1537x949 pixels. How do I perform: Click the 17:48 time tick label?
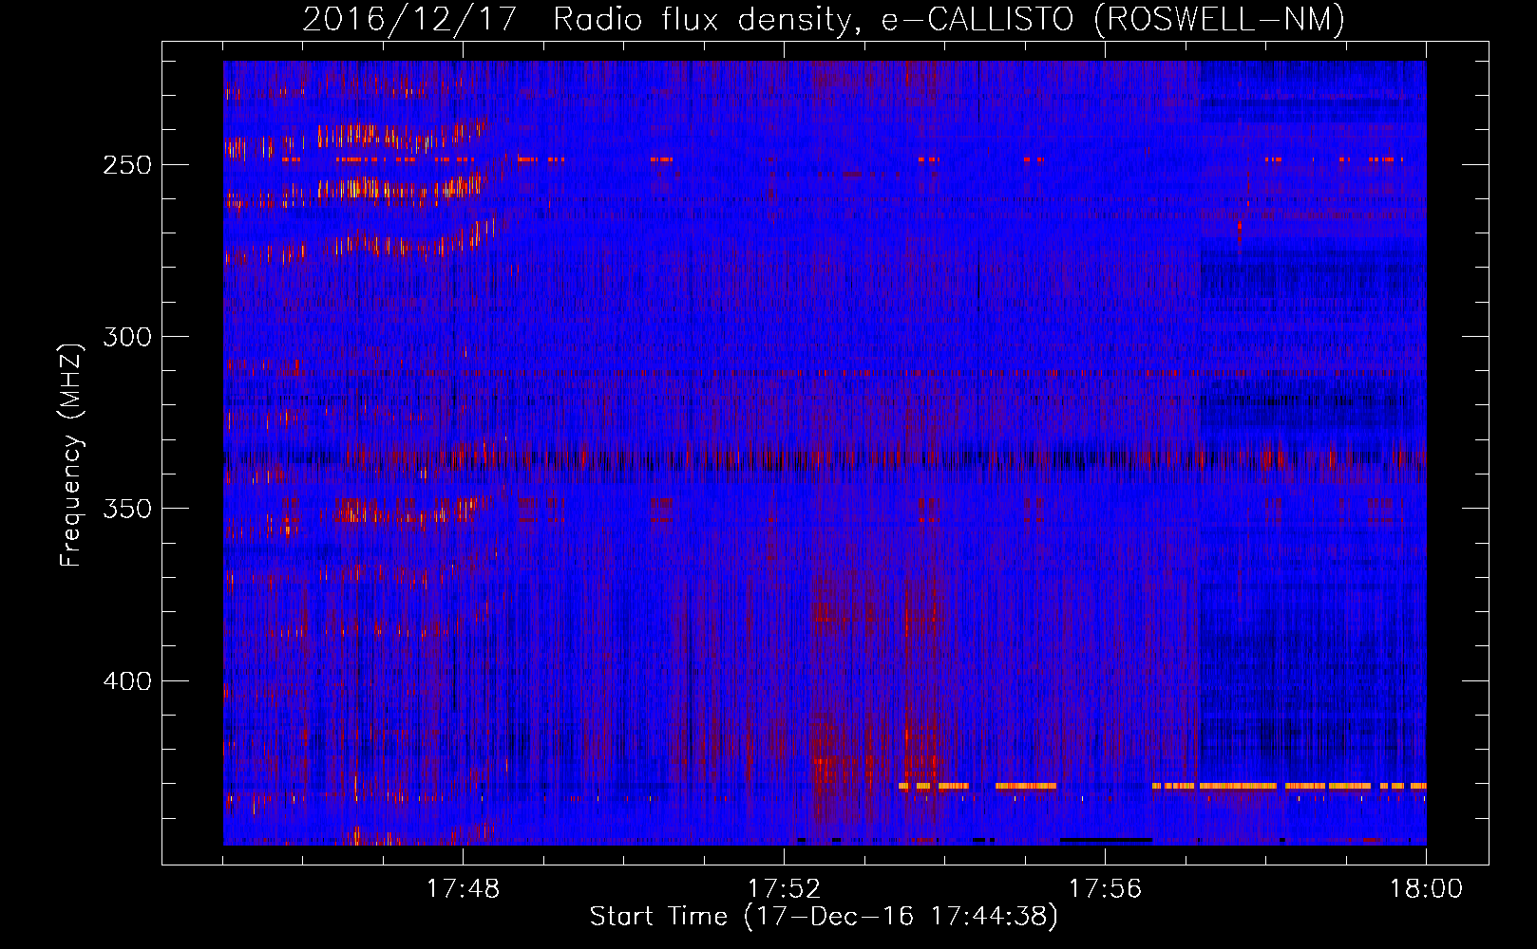click(x=463, y=889)
